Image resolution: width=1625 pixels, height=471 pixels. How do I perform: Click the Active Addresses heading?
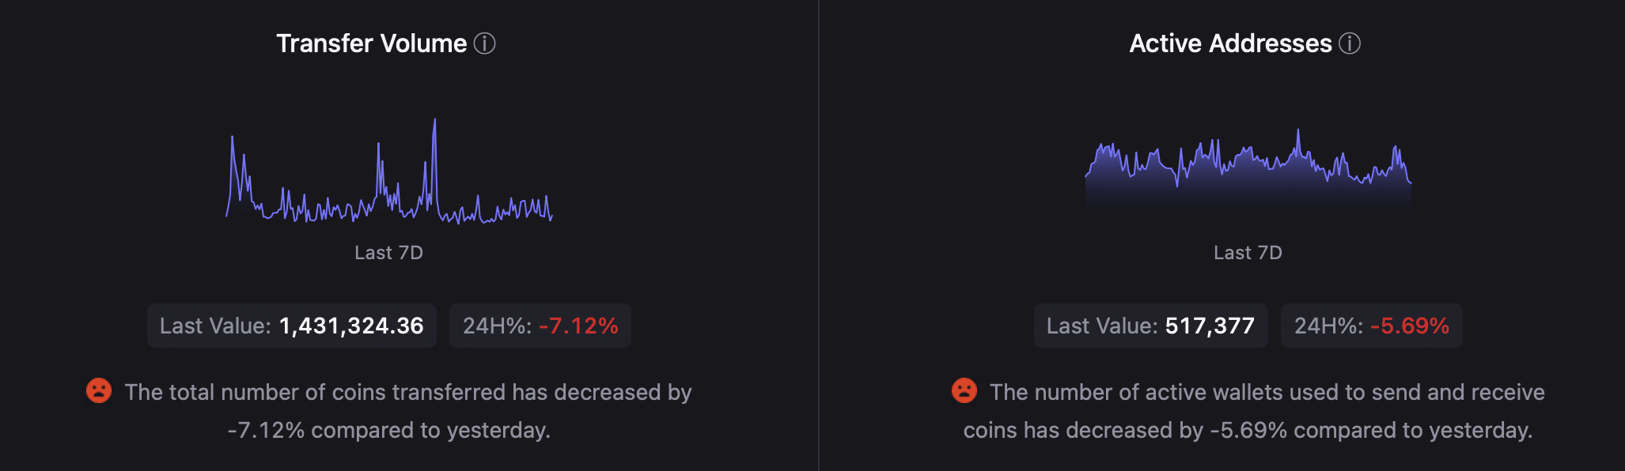1230,43
